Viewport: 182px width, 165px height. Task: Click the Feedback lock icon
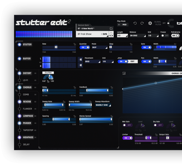point(112,87)
